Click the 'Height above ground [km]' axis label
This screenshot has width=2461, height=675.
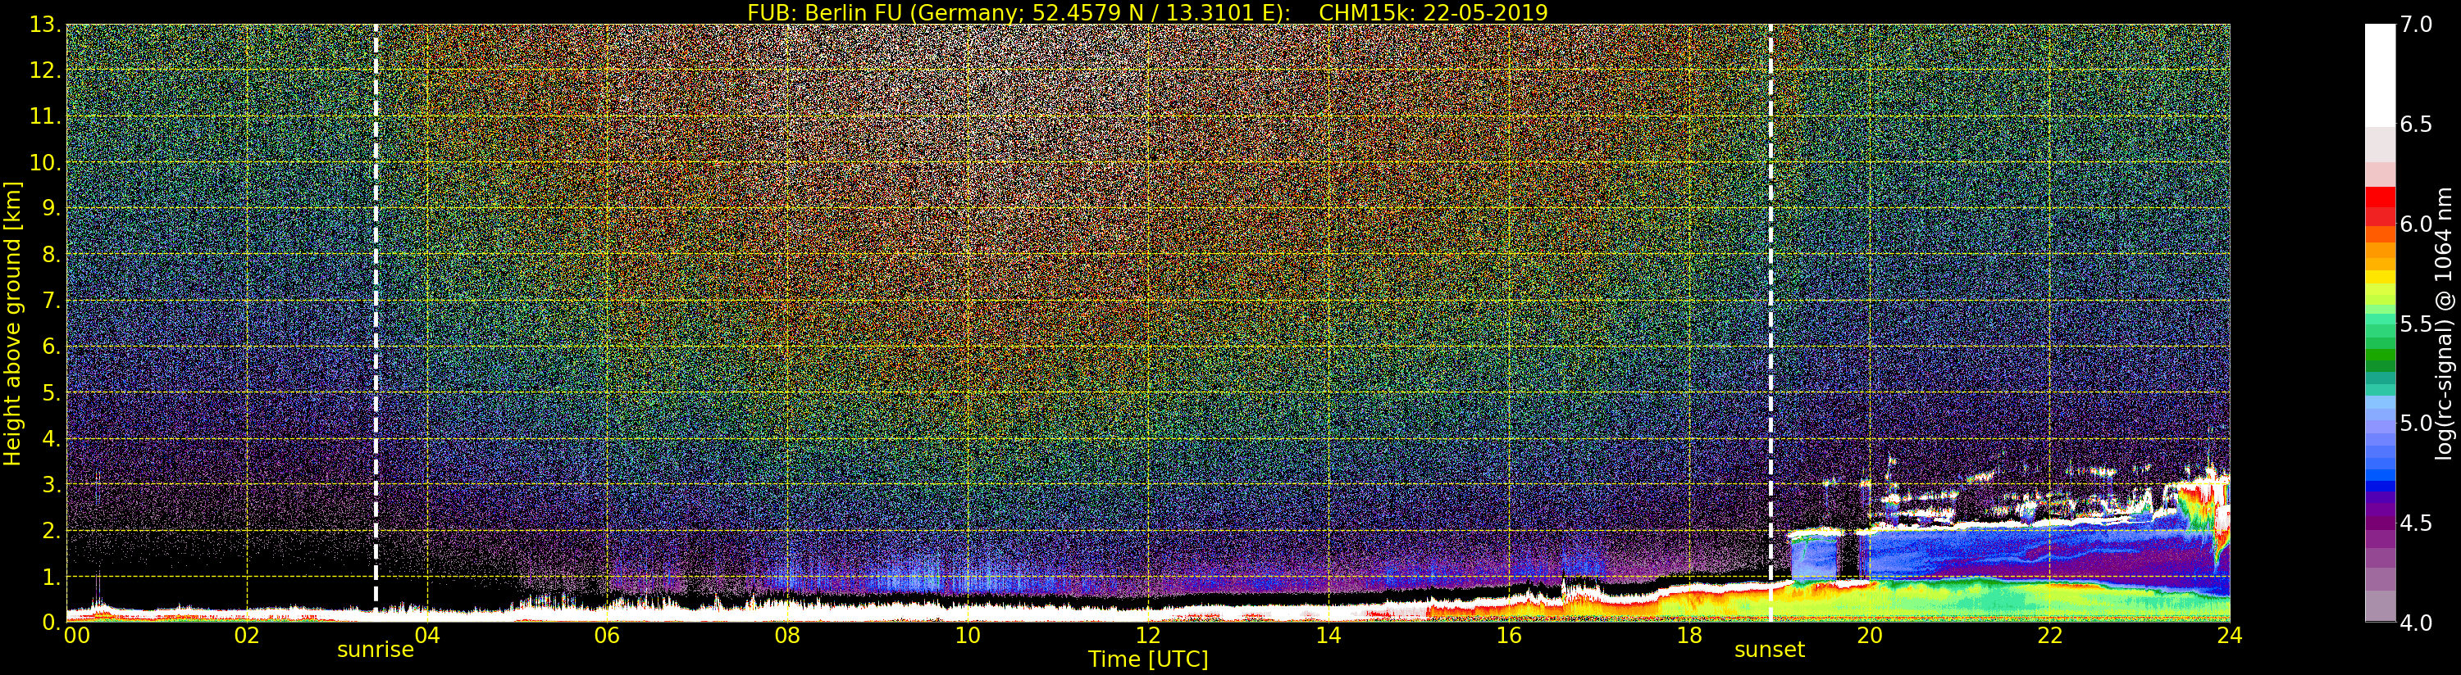click(12, 324)
